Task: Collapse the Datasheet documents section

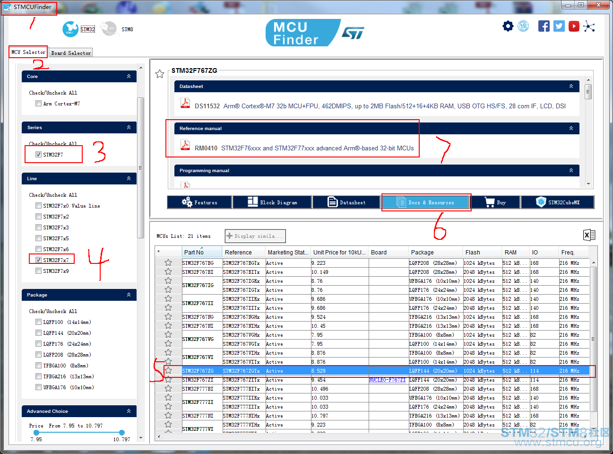Action: point(571,86)
